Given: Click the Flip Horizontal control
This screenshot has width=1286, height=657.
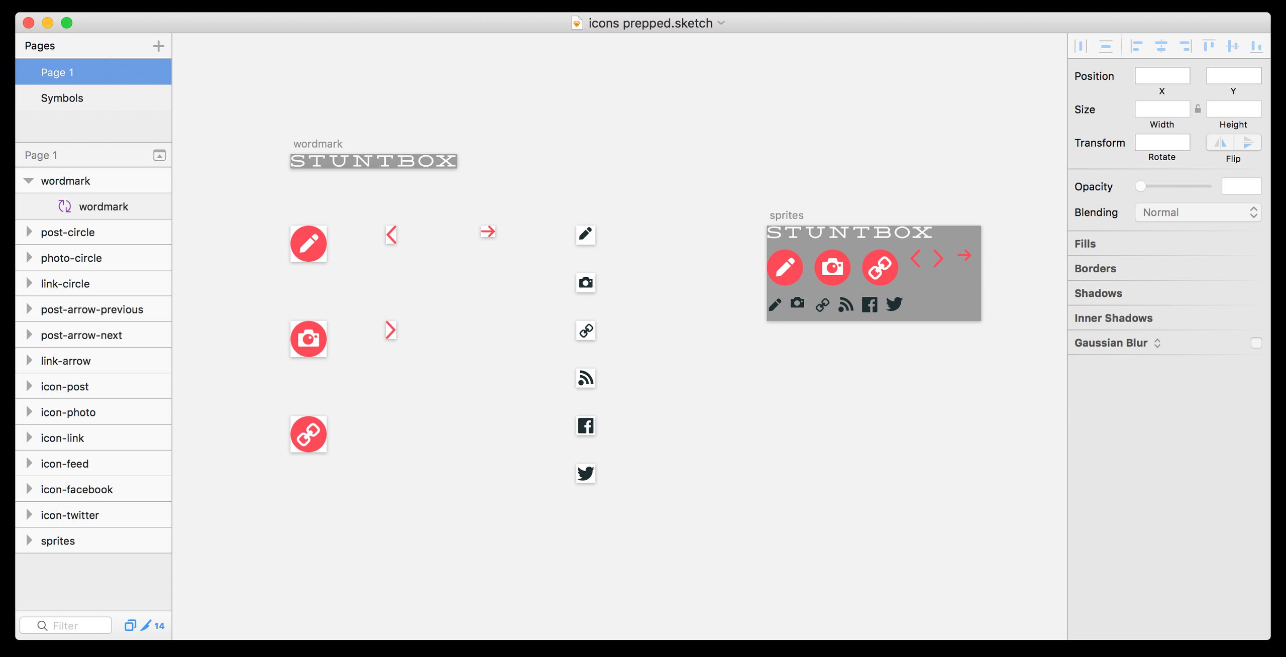Looking at the screenshot, I should coord(1221,142).
